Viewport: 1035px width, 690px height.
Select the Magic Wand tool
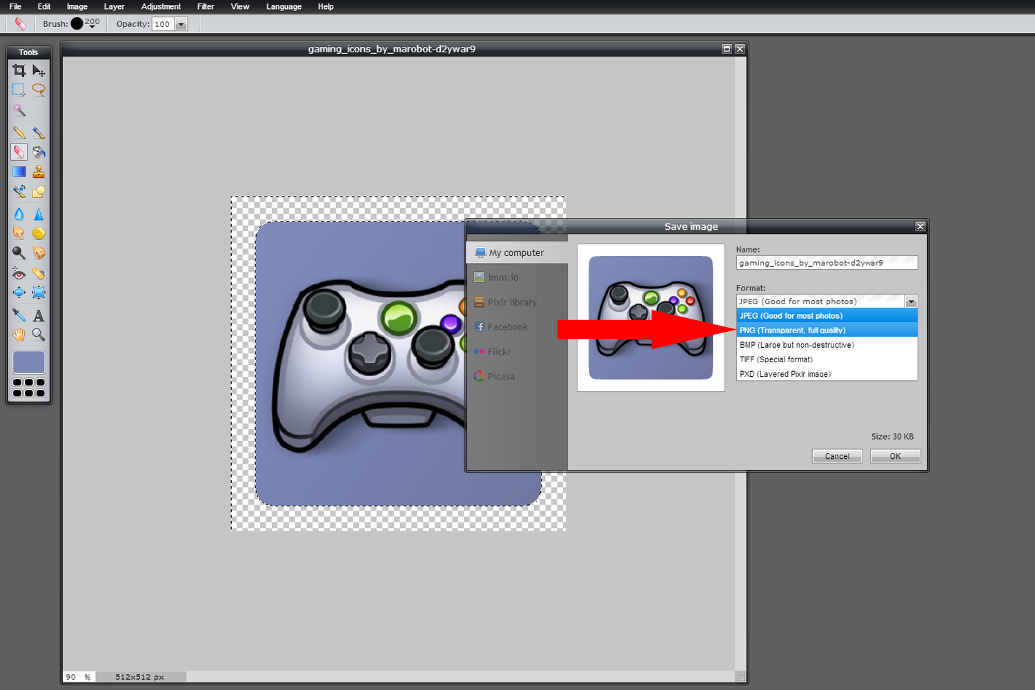tap(19, 110)
